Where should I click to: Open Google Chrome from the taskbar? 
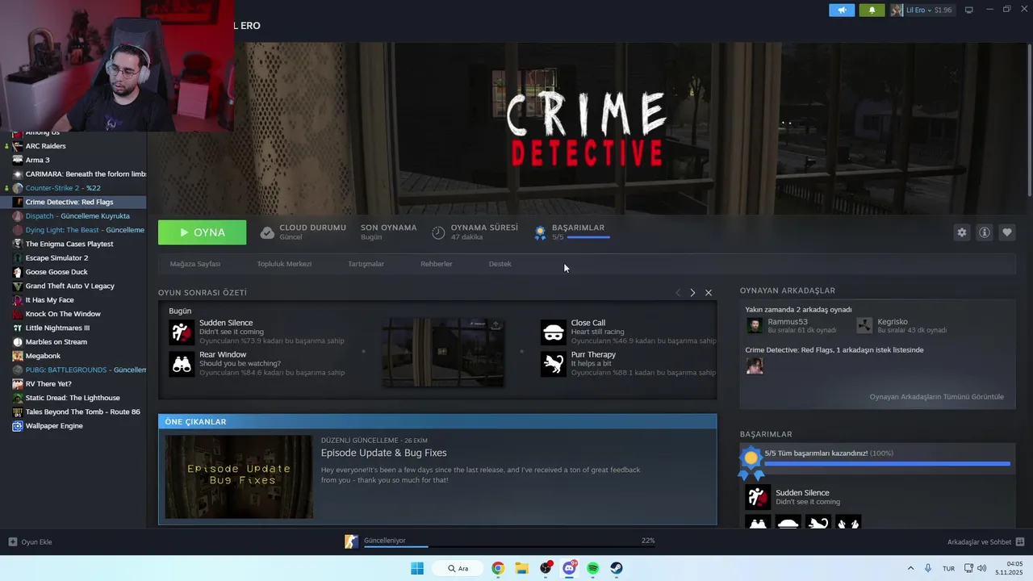[498, 568]
